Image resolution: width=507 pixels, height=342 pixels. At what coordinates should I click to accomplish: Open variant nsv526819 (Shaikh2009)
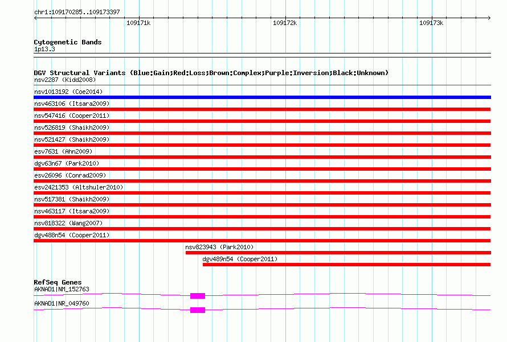pyautogui.click(x=72, y=127)
